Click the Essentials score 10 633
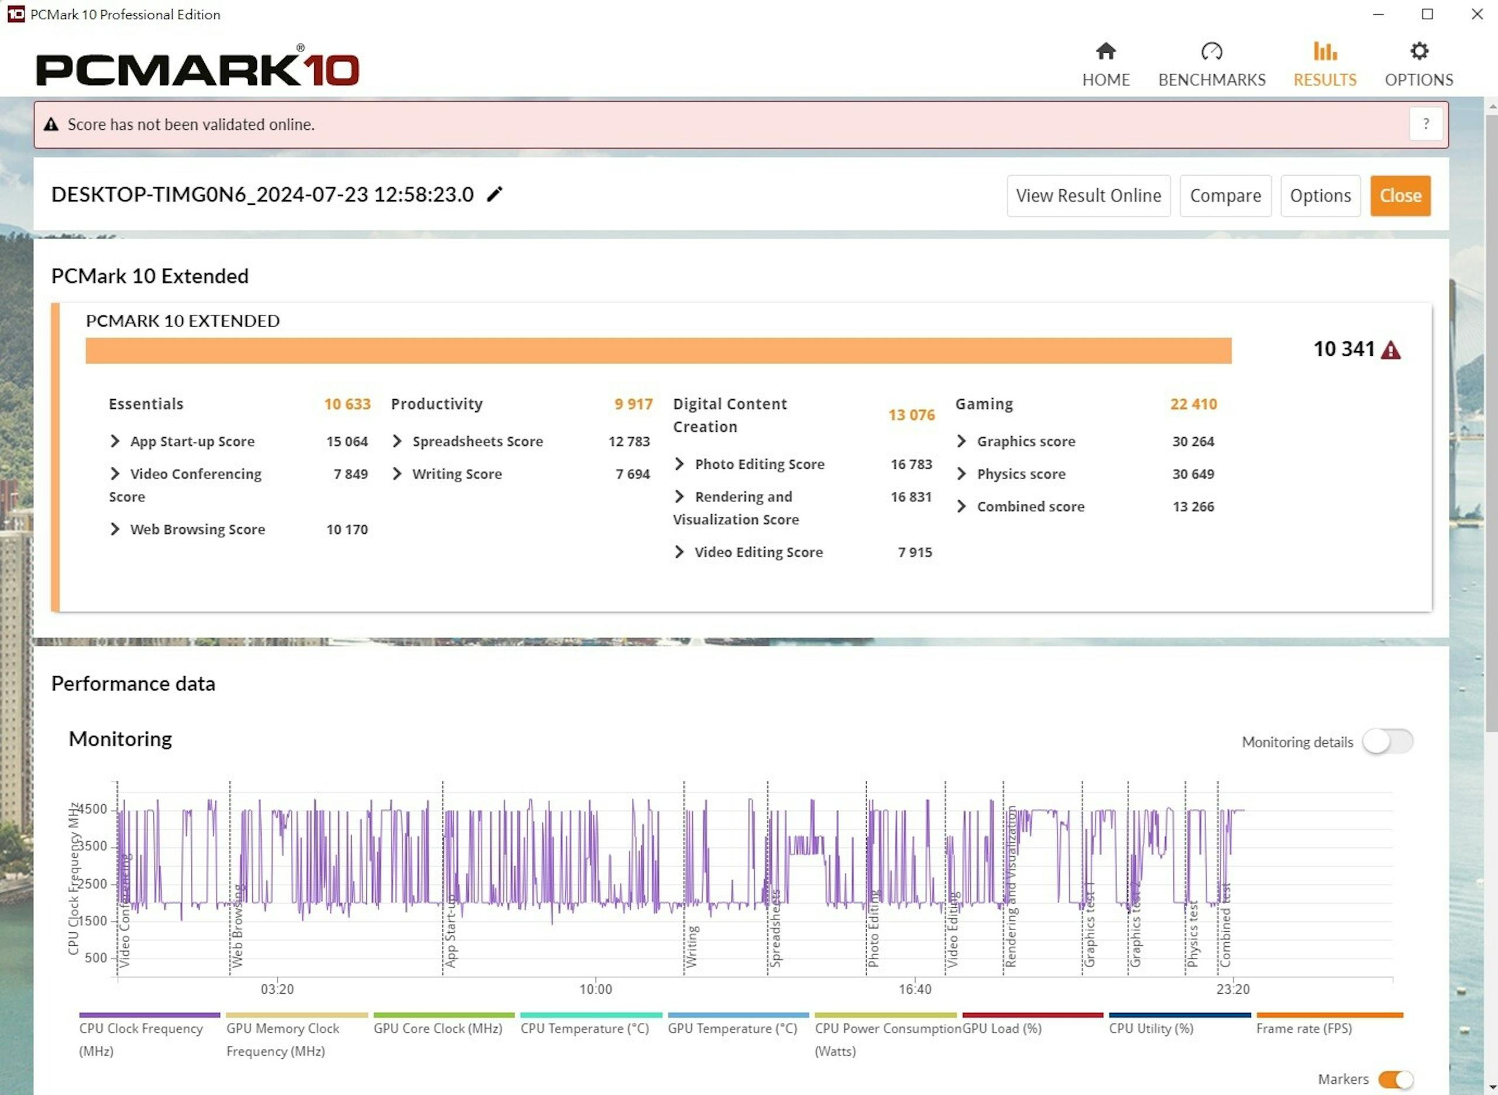The height and width of the screenshot is (1095, 1498). [x=347, y=404]
